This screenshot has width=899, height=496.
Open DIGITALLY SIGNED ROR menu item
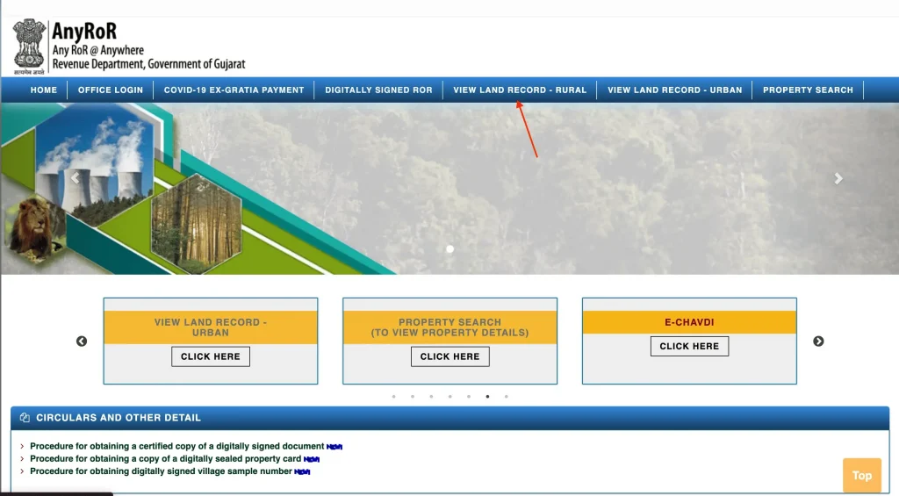click(x=378, y=90)
